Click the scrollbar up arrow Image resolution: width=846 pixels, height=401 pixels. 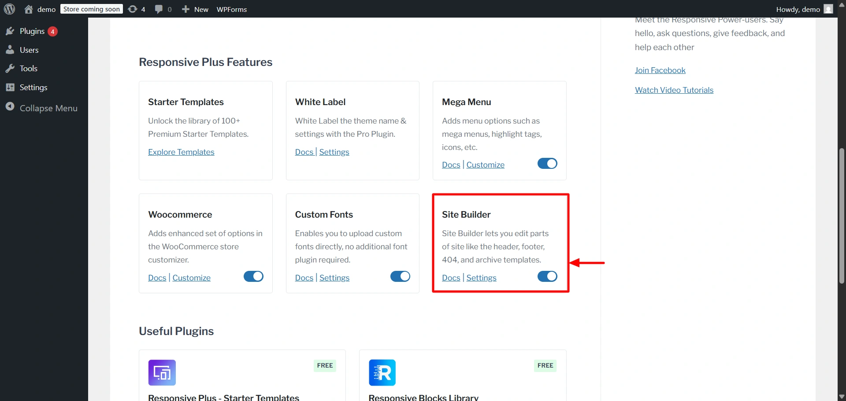pyautogui.click(x=842, y=4)
